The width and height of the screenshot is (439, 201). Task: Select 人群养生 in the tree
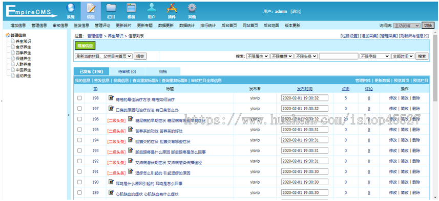click(24, 64)
